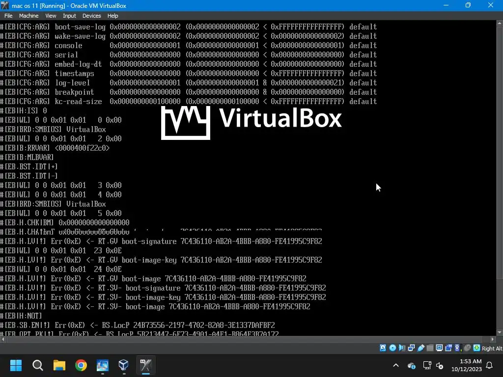Image resolution: width=503 pixels, height=377 pixels.
Task: Click the VirtualBox title bar app icon
Action: coord(5,5)
